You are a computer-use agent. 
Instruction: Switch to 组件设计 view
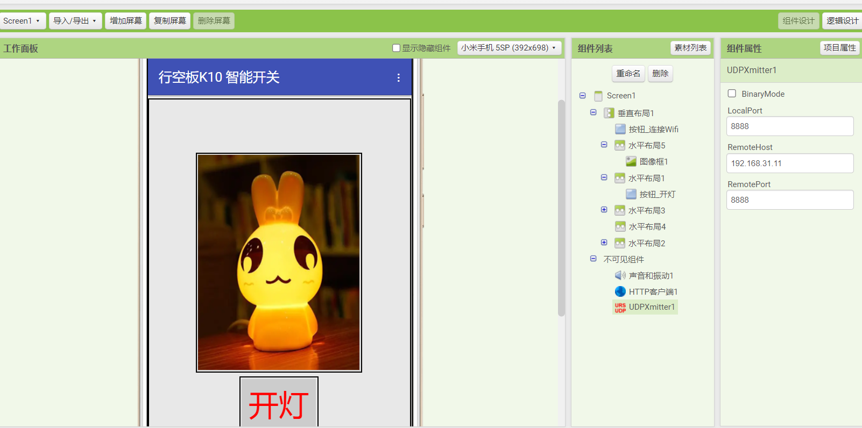point(799,21)
